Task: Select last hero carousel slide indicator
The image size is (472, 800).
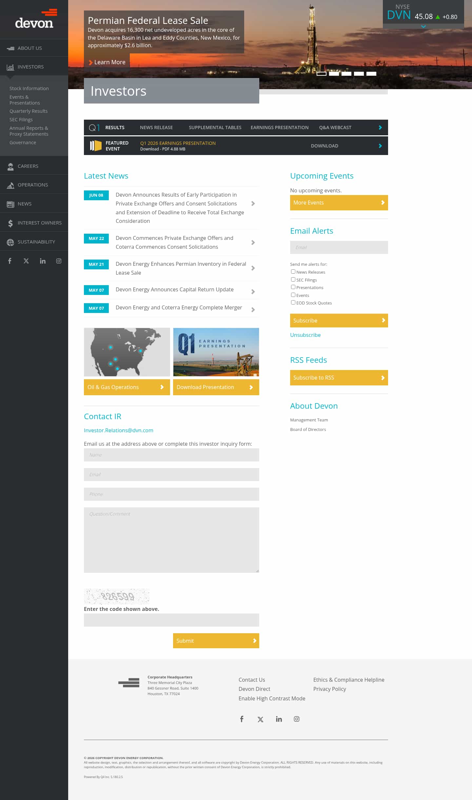Action: point(371,74)
